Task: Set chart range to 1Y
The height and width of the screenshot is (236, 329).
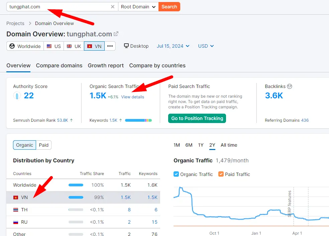Action: point(201,145)
